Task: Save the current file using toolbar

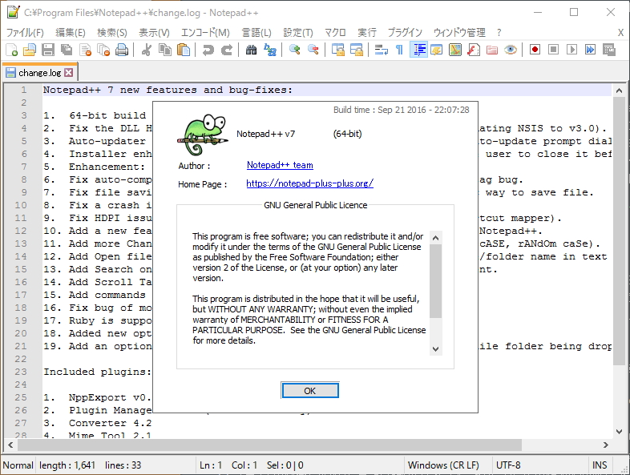Action: point(48,50)
